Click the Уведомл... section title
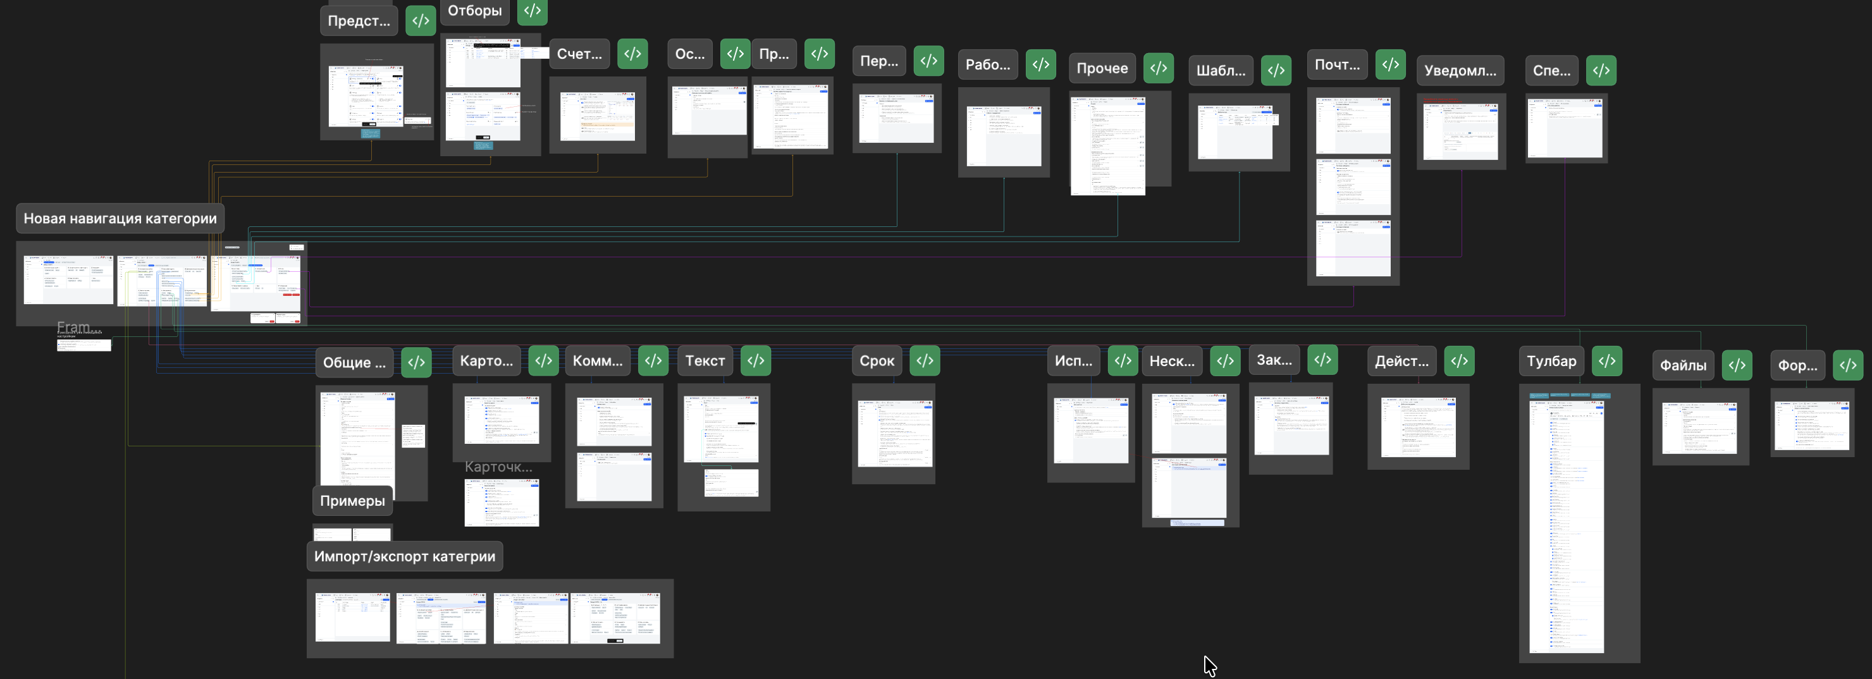This screenshot has height=679, width=1872. 1460,70
